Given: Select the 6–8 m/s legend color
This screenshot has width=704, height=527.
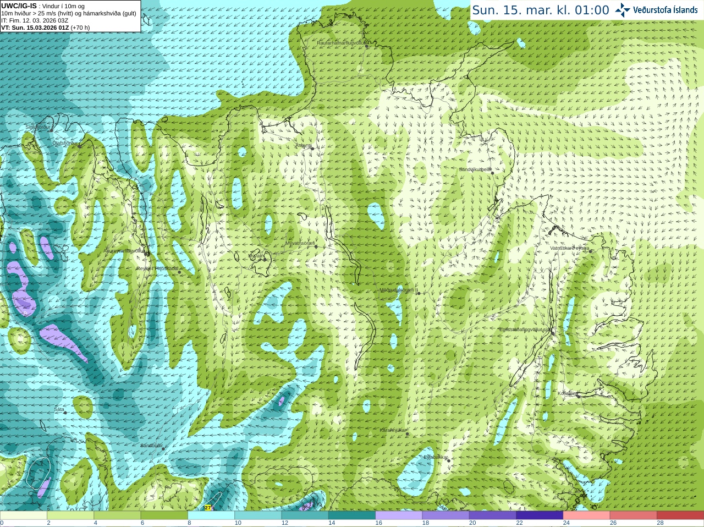Looking at the screenshot, I should coord(164,515).
